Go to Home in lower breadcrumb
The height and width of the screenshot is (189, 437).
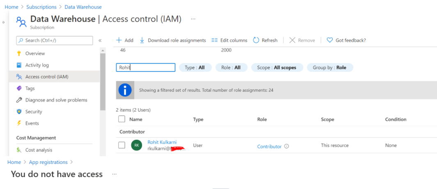pyautogui.click(x=14, y=162)
